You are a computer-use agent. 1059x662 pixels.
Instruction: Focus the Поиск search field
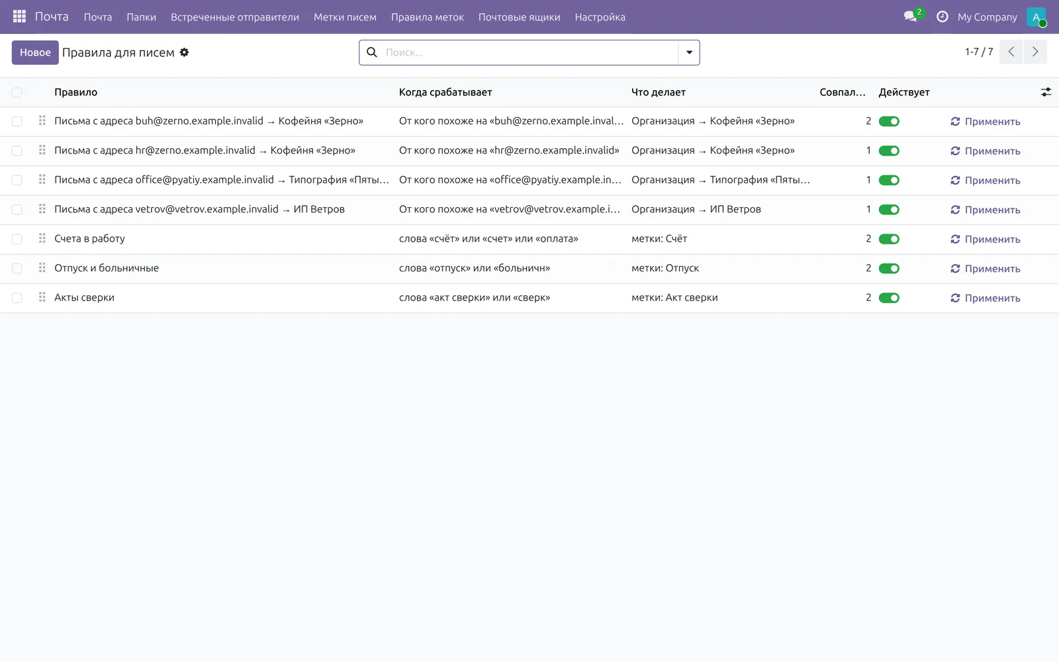point(529,52)
